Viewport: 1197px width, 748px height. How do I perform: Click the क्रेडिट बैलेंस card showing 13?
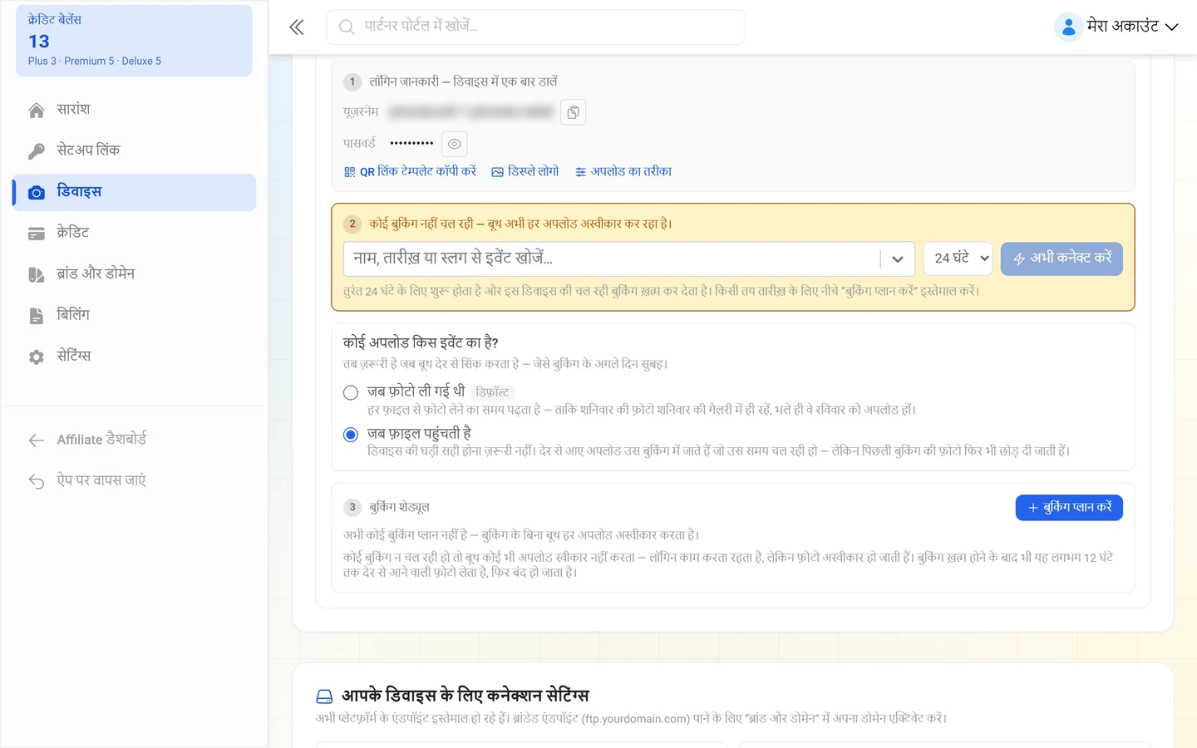point(134,41)
